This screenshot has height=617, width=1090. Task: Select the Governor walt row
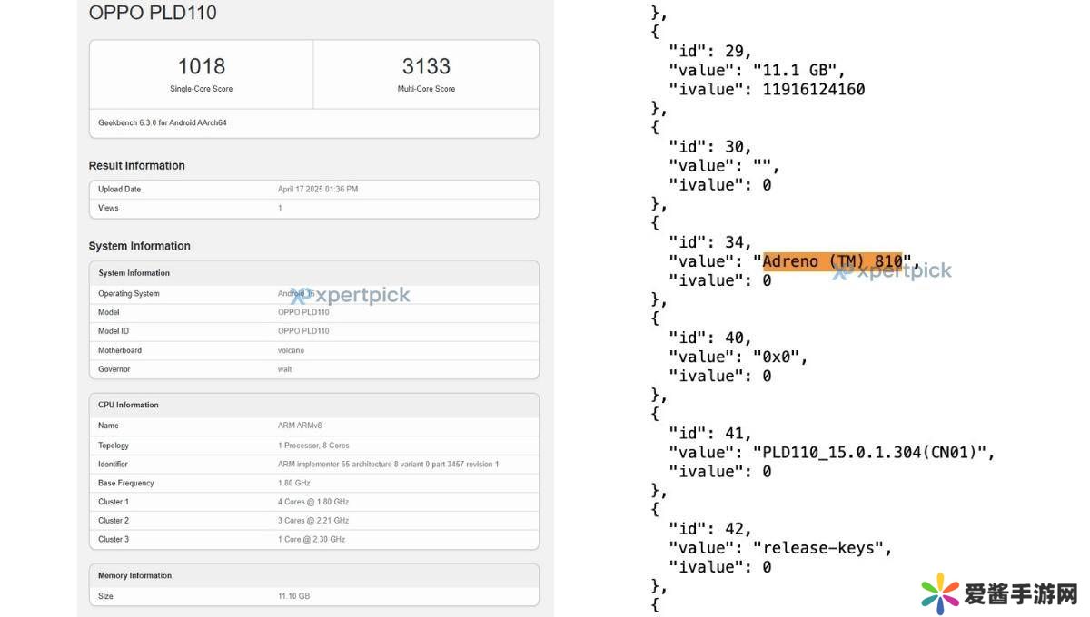click(x=313, y=369)
